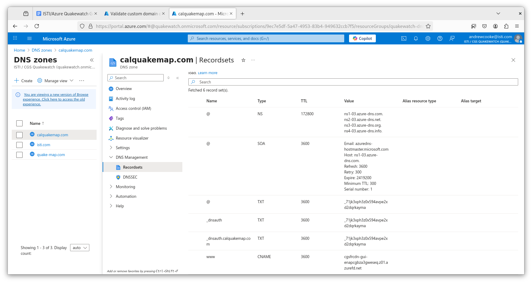Check the calquakemap.com zone checkbox
This screenshot has height=283, width=532.
(x=19, y=135)
